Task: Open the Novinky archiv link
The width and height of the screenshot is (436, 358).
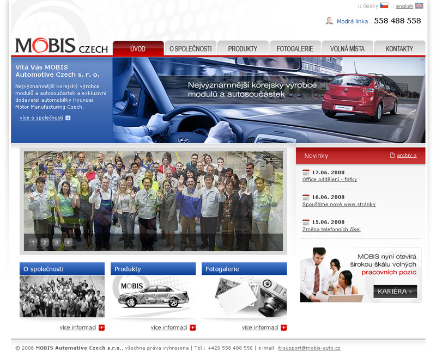Action: (407, 155)
